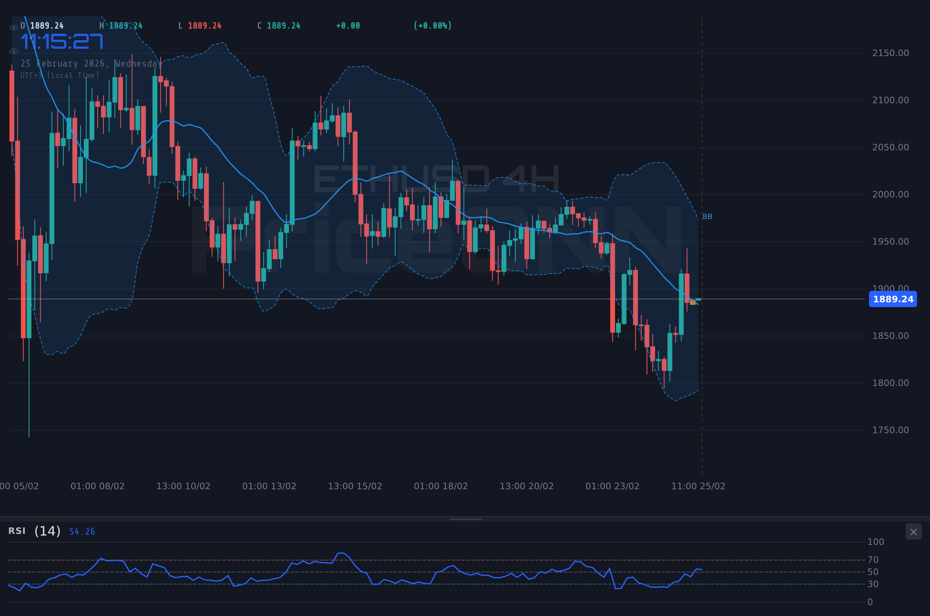930x616 pixels.
Task: Hide the Bollinger Bands via the BB label
Action: 708,216
